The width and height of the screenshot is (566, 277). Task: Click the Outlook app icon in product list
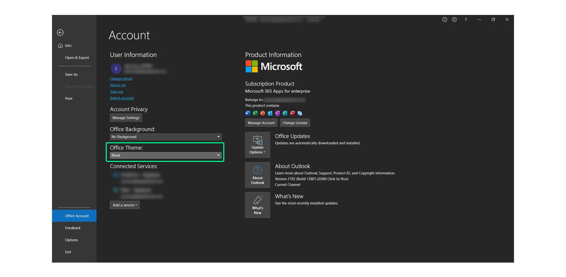pyautogui.click(x=270, y=113)
